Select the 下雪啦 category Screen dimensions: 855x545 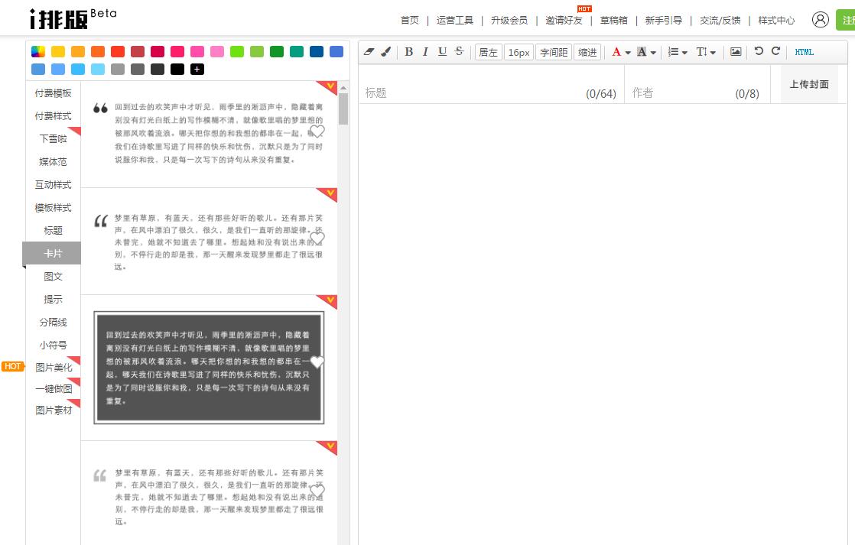pos(53,139)
